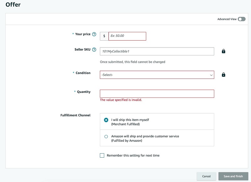The image size is (251, 182).
Task: Click the Seller SKU text field
Action: 157,51
